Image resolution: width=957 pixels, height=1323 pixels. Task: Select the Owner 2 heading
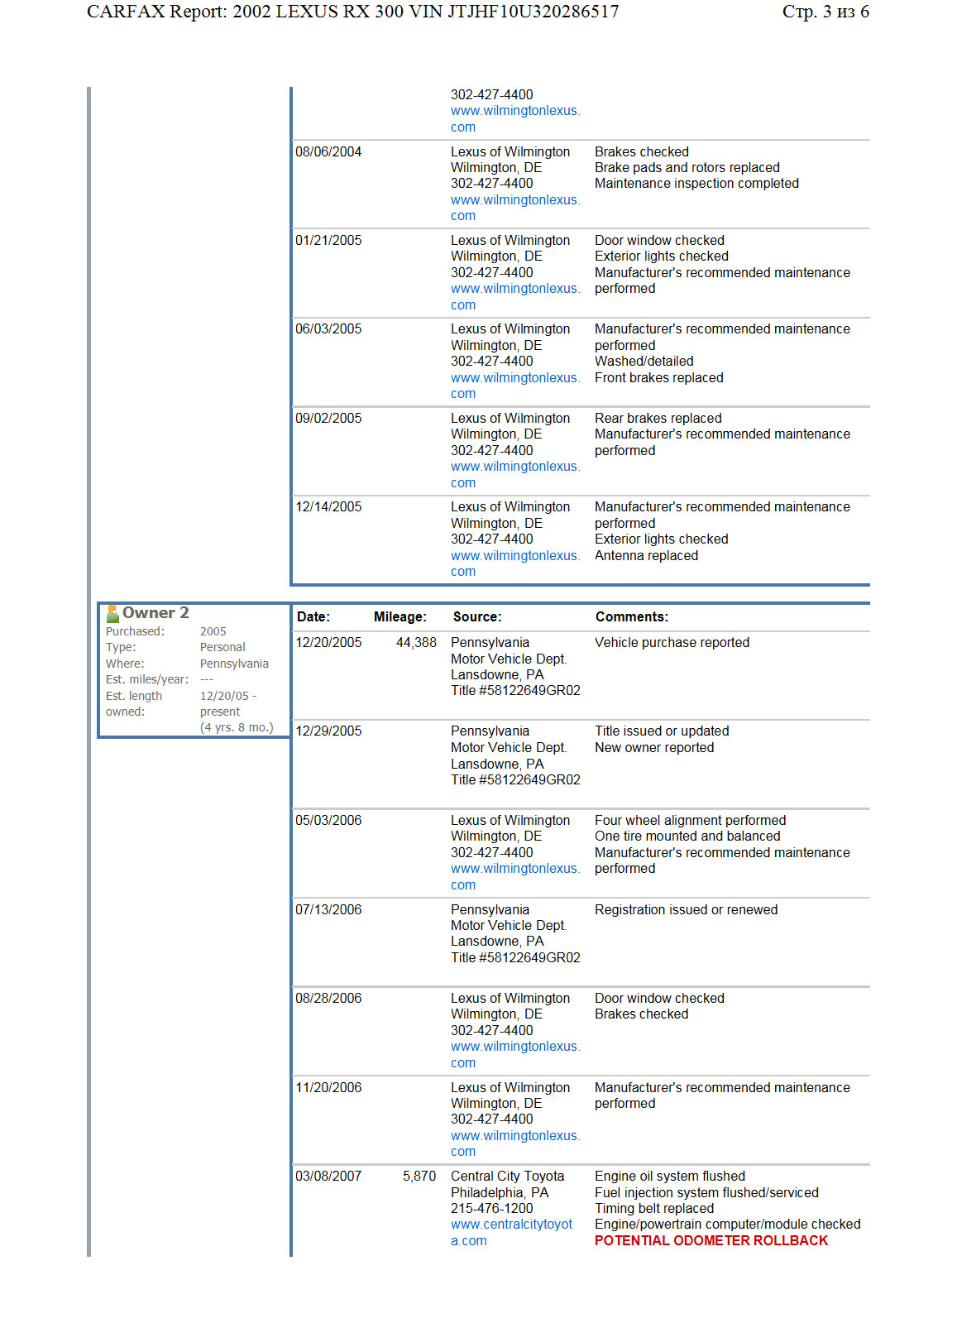(x=156, y=613)
